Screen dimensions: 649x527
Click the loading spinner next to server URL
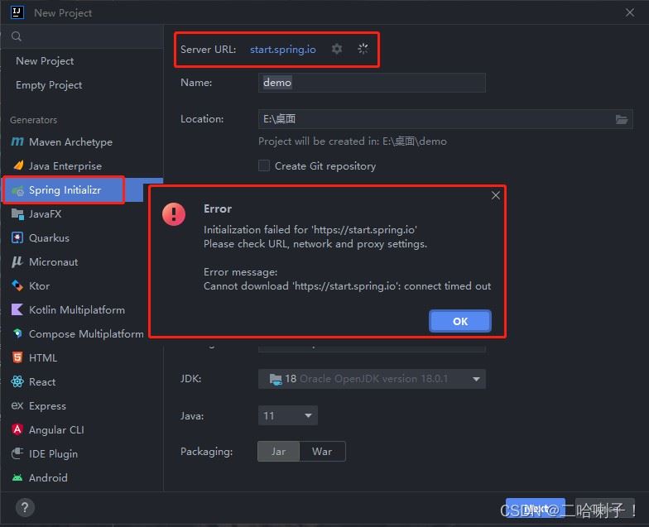pyautogui.click(x=363, y=49)
